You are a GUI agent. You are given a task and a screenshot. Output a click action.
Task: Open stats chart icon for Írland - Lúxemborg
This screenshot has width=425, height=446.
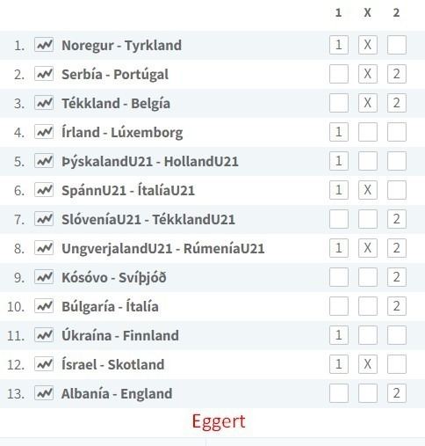pos(44,132)
